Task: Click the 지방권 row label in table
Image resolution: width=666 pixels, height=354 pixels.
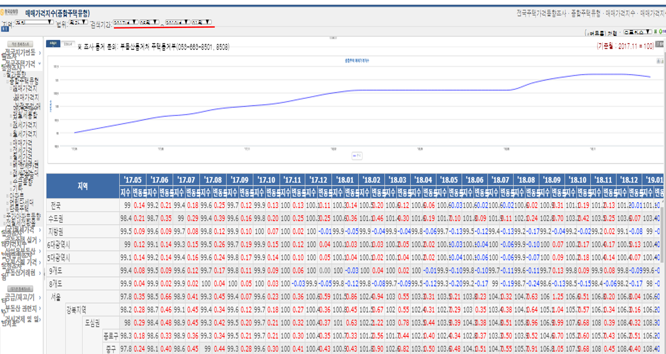Action: [x=56, y=232]
